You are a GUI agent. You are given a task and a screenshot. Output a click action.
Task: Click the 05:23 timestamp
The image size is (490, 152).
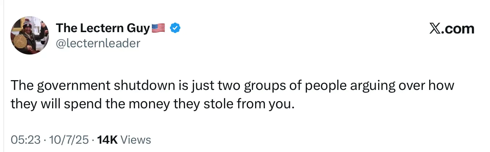[x=25, y=140]
